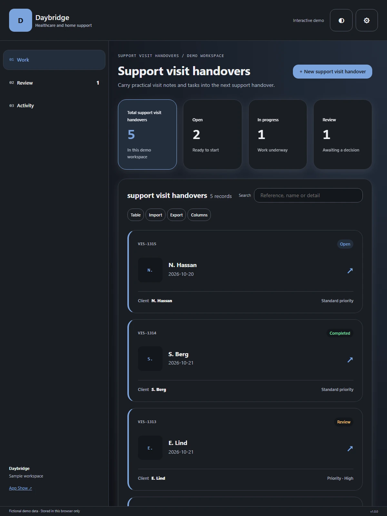Click the "Priority · High" label on E. Lind
The width and height of the screenshot is (387, 516).
coord(340,478)
